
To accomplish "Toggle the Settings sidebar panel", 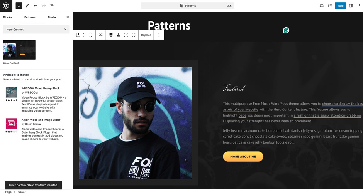I will pos(351,6).
